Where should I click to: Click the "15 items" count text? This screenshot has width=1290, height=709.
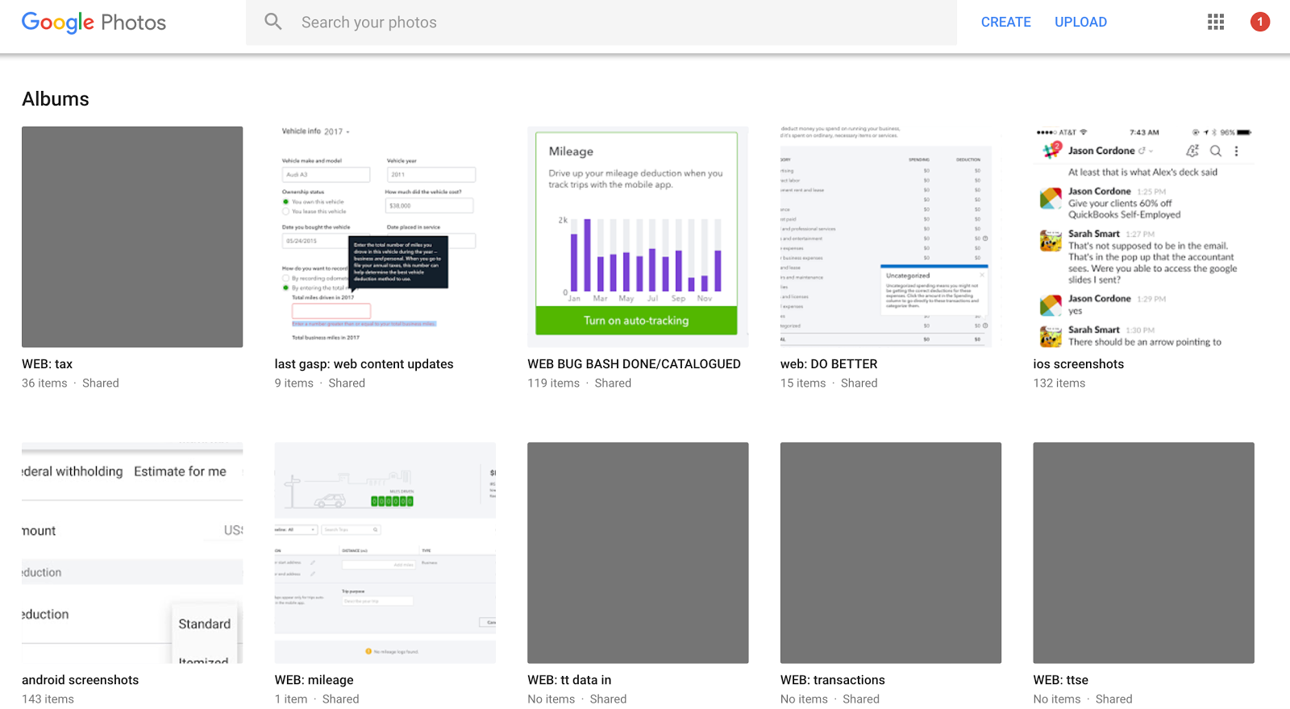pyautogui.click(x=803, y=384)
